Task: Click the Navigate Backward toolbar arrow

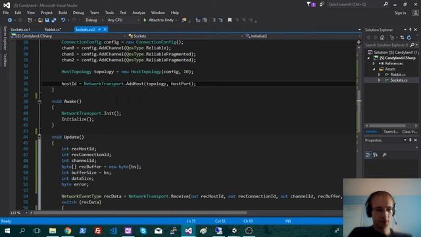Action: [x=10, y=20]
